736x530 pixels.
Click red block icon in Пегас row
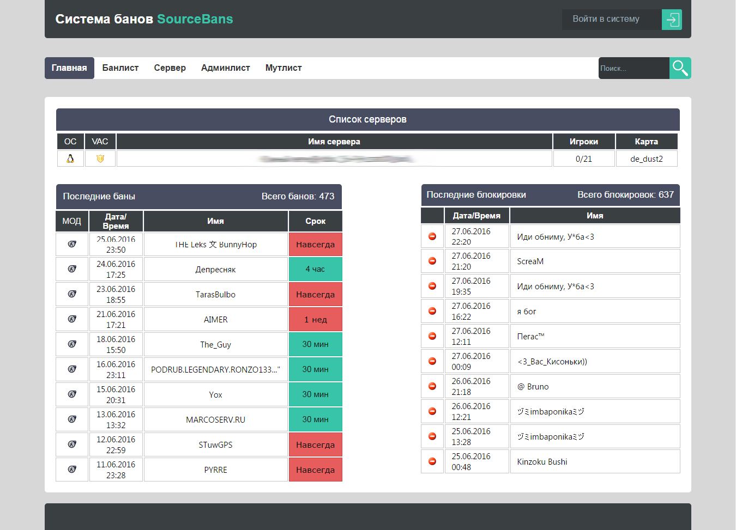pyautogui.click(x=432, y=336)
